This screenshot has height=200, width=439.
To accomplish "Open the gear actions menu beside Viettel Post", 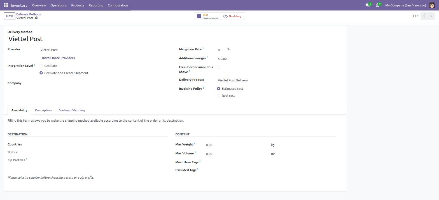I will [36, 18].
